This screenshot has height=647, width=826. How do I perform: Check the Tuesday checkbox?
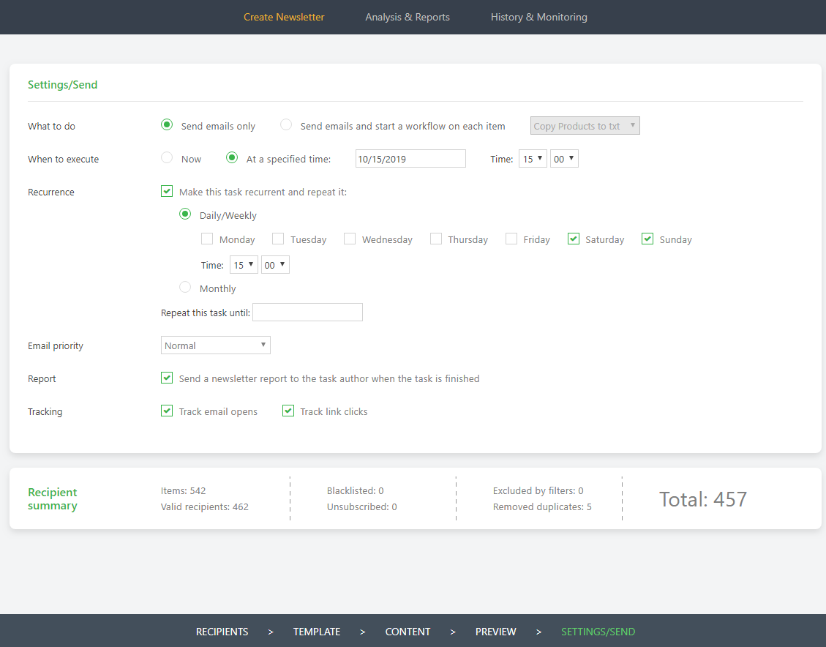pyautogui.click(x=277, y=239)
